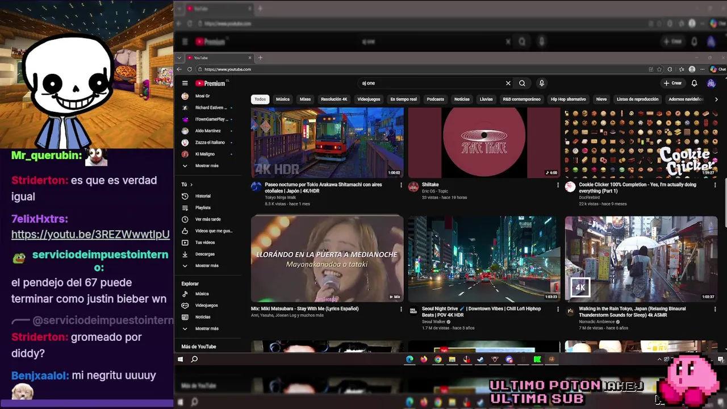This screenshot has height=409, width=727.
Task: Open Videos que me gustan
Action: click(207, 231)
